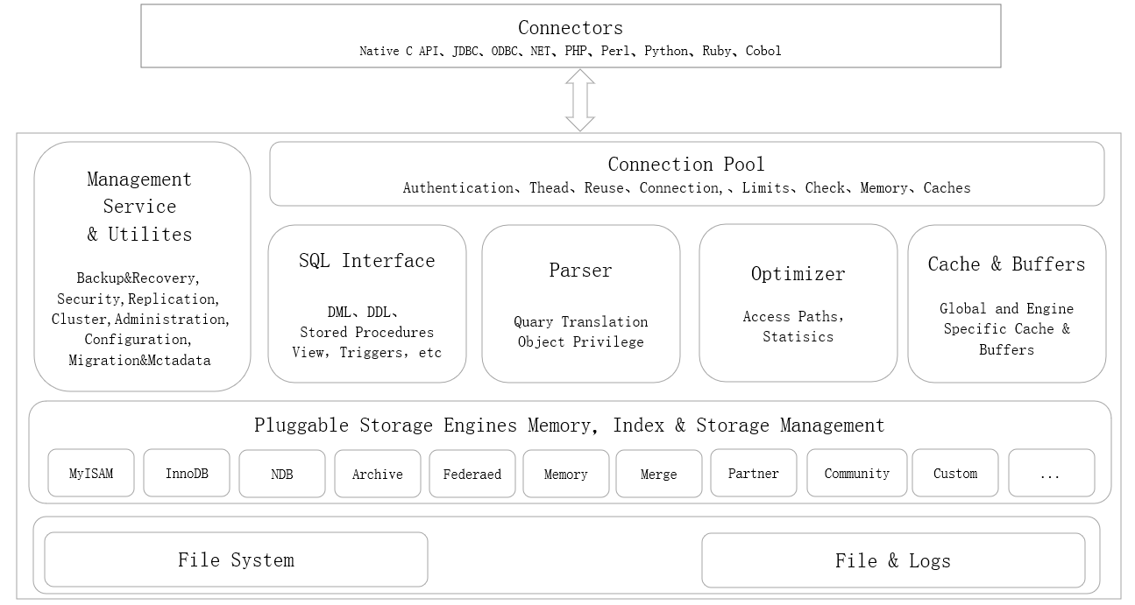
Task: Select the InnoDB storage engine box
Action: click(187, 474)
